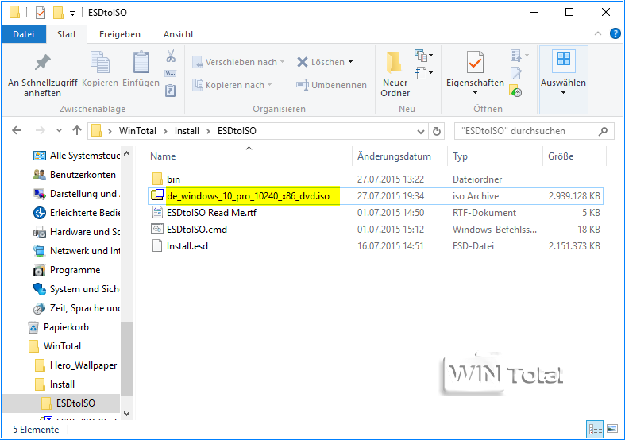This screenshot has width=625, height=440.
Task: Go up one folder level
Action: [x=77, y=131]
